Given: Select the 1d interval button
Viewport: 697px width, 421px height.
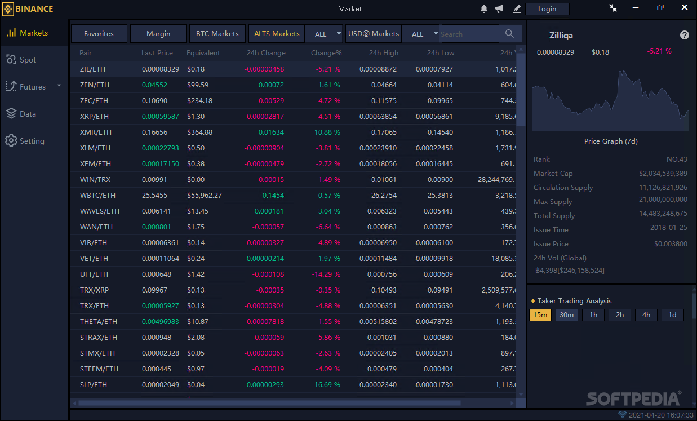Looking at the screenshot, I should coord(673,315).
